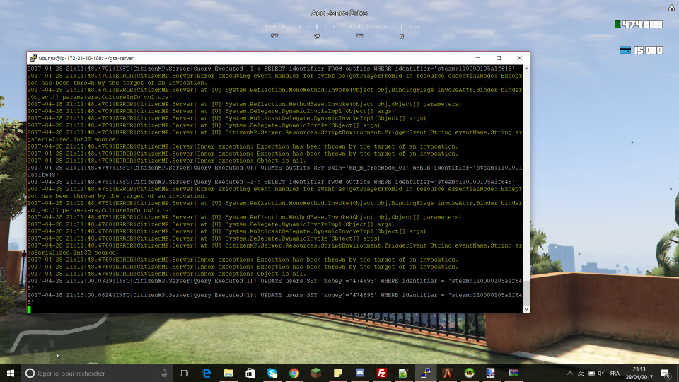
Task: Switch the FRA keyboard language indicator
Action: click(x=615, y=374)
